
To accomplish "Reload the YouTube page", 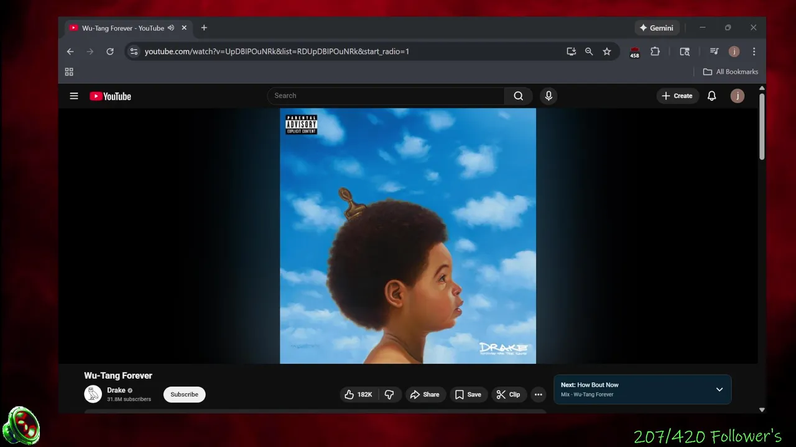I will coord(110,52).
